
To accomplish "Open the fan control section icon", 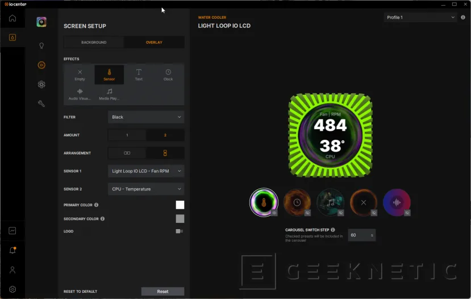I will pos(41,85).
